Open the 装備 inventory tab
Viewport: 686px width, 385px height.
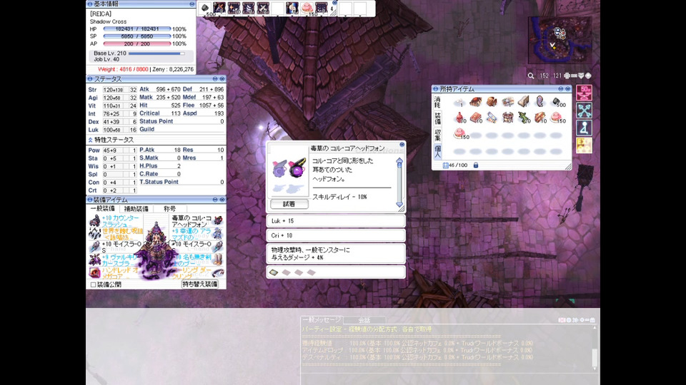437,118
